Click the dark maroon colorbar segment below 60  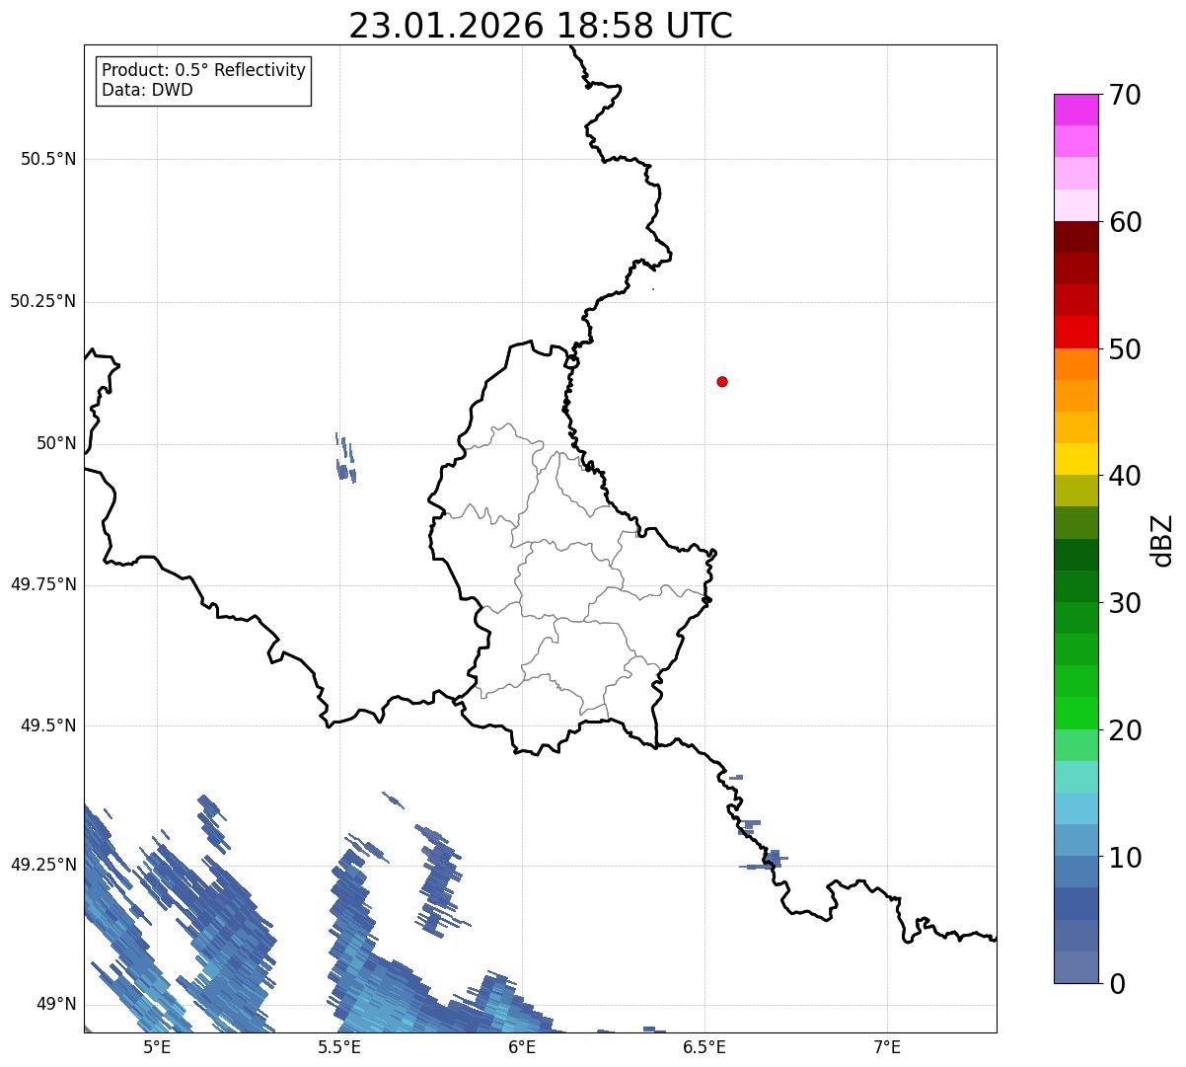(1075, 237)
